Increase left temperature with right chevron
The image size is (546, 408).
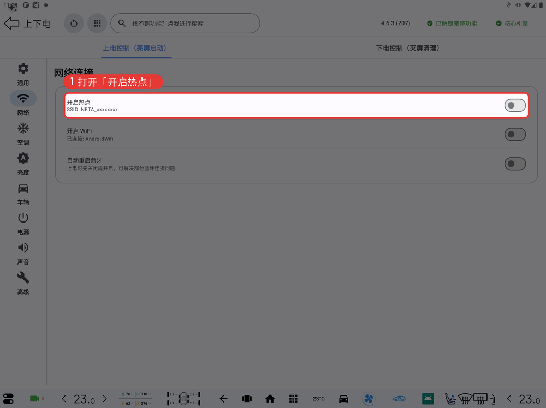coord(105,399)
